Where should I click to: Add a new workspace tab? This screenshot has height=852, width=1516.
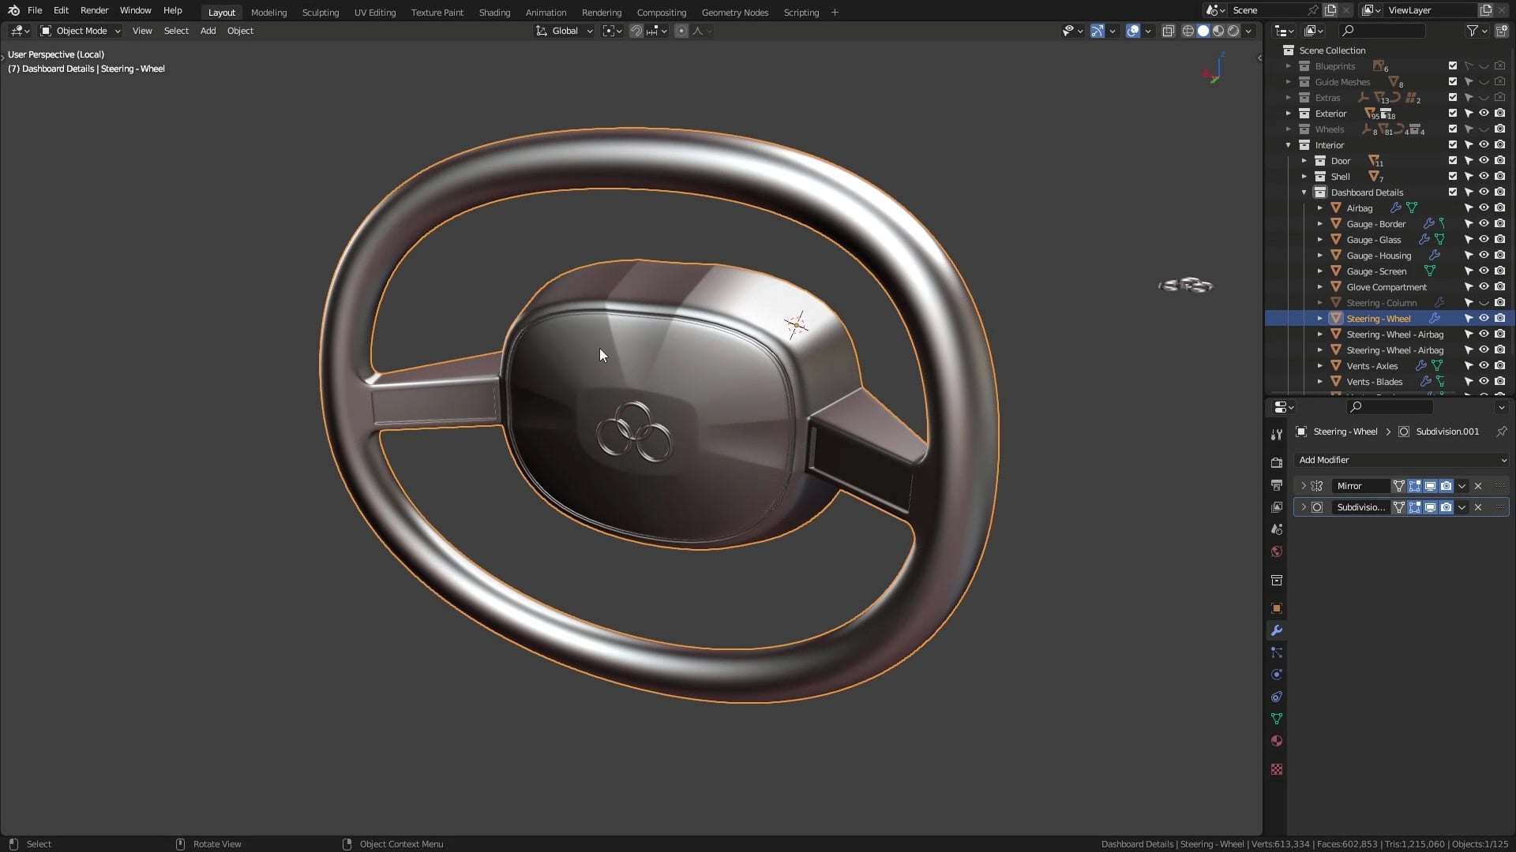point(835,13)
